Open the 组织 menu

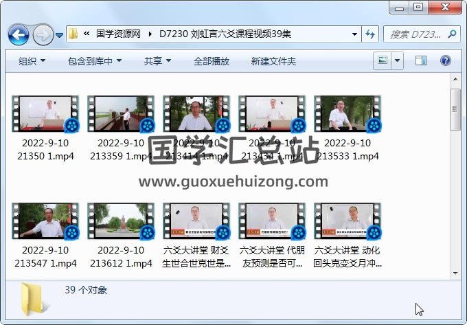(x=32, y=61)
